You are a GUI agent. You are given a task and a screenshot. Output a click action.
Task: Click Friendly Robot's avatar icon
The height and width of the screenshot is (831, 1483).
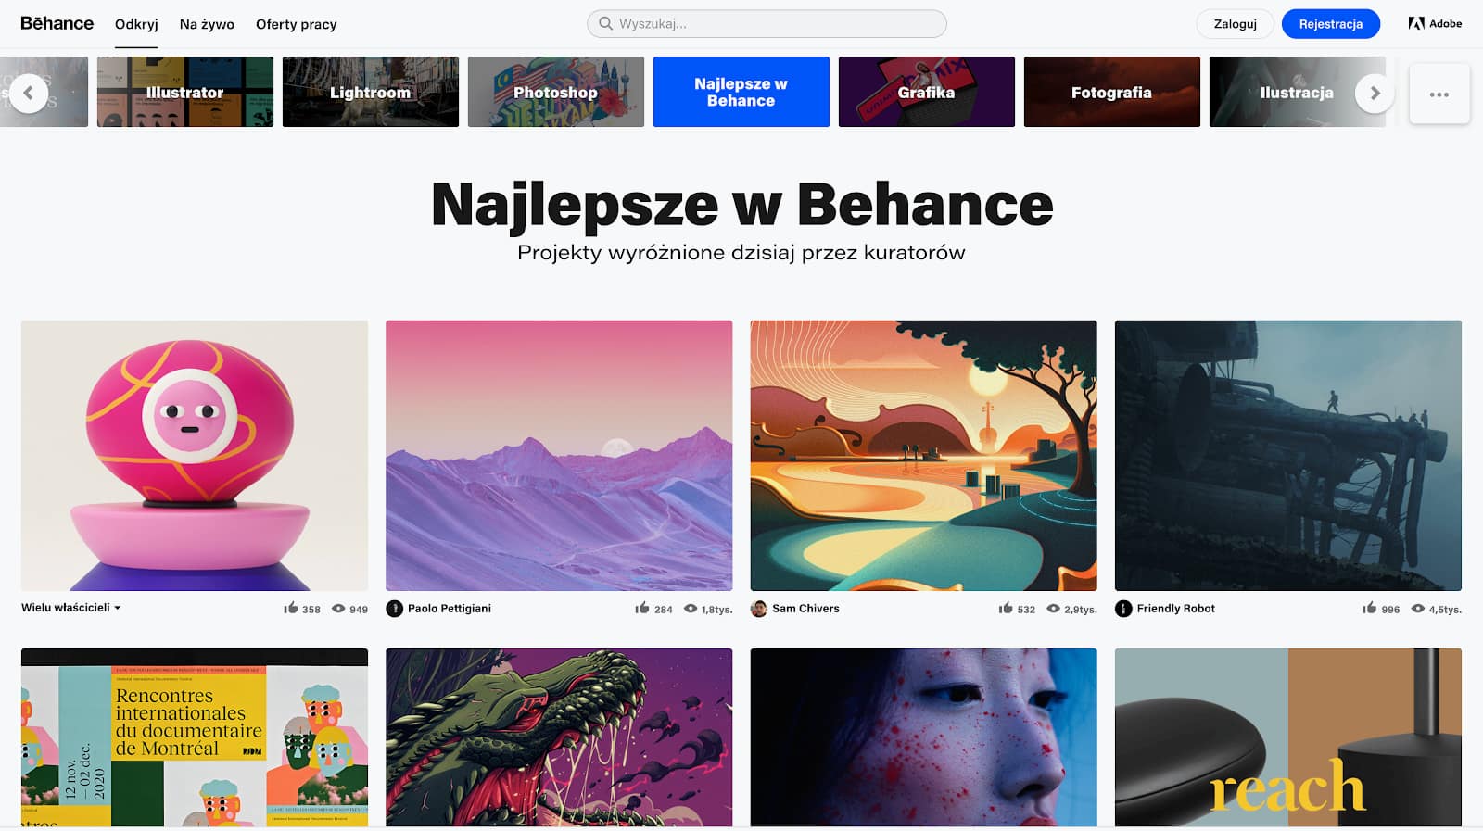(x=1123, y=609)
